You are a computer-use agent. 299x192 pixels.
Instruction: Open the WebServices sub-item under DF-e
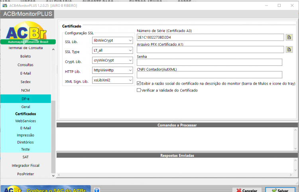click(26, 121)
